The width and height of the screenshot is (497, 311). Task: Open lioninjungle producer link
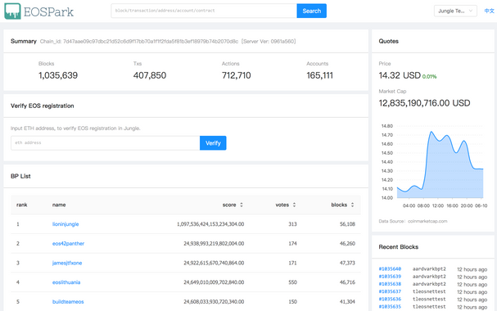pos(66,224)
